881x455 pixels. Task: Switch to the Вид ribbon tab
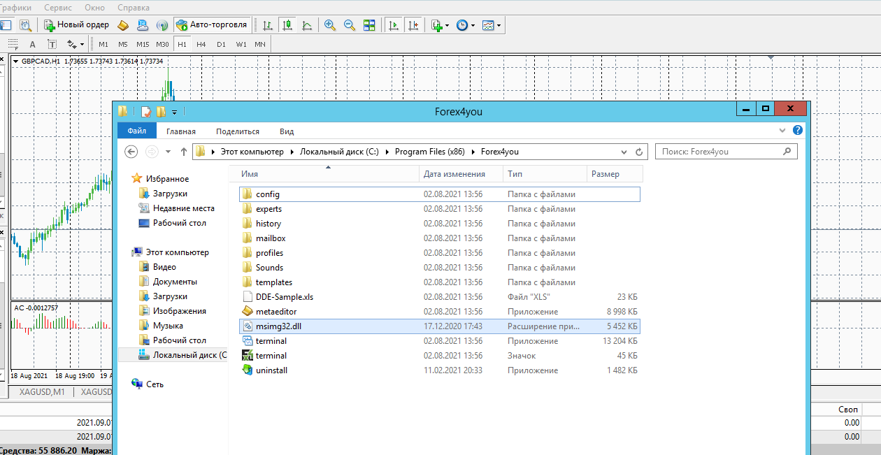click(287, 131)
